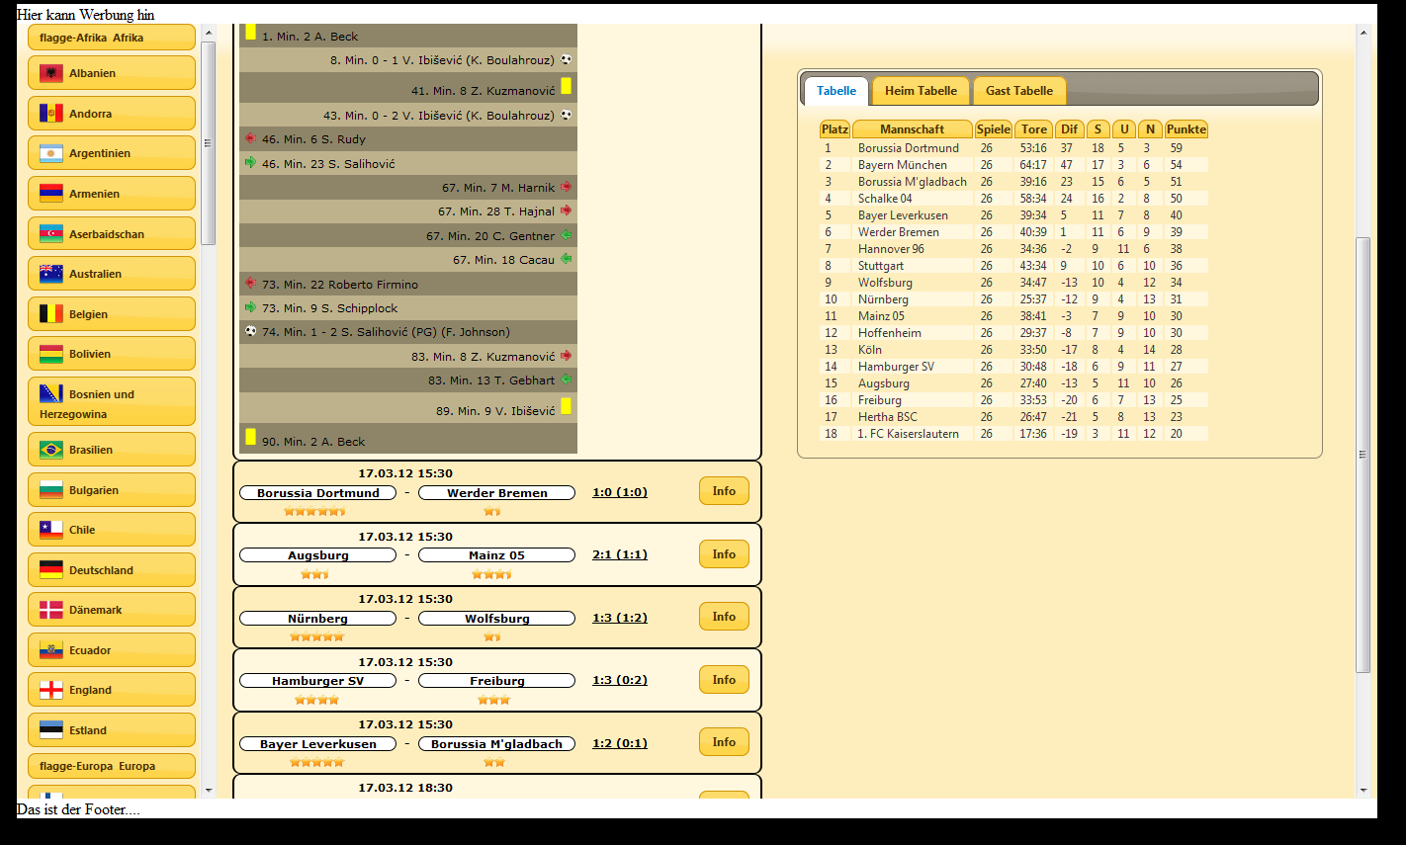Image resolution: width=1406 pixels, height=845 pixels.
Task: Click the Argentinien flag icon in sidebar
Action: (51, 153)
